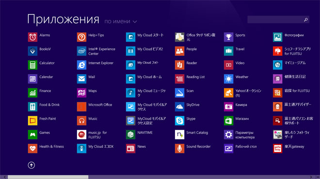Click the magnifier search button
This screenshot has height=179, width=320.
[x=306, y=20]
